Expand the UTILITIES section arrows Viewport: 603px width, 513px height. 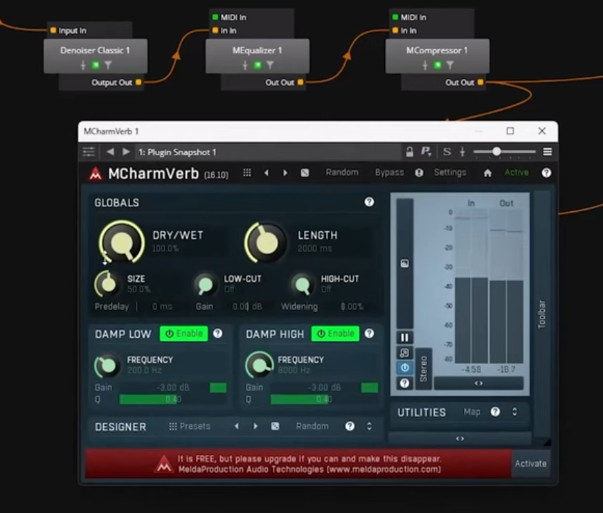coord(514,412)
